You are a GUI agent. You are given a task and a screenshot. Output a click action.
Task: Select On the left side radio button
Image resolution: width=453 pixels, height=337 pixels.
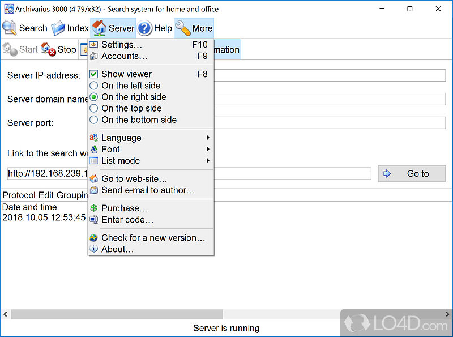[93, 86]
